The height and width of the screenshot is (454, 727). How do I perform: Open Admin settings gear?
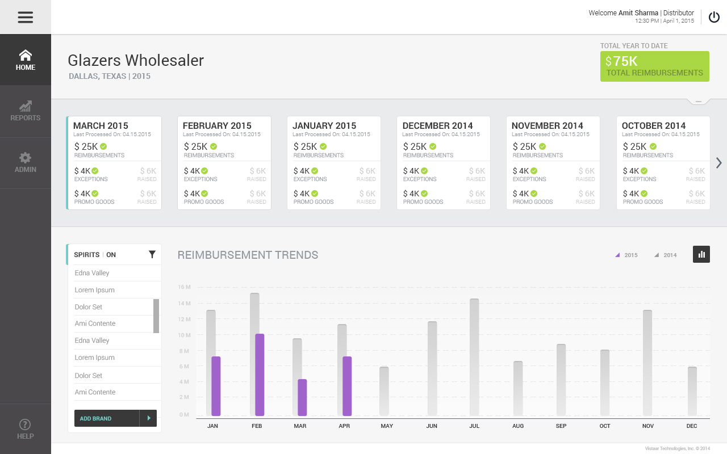(26, 162)
